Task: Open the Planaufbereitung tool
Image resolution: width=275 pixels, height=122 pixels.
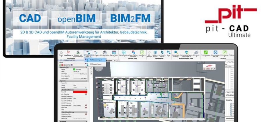Action: [x=124, y=52]
